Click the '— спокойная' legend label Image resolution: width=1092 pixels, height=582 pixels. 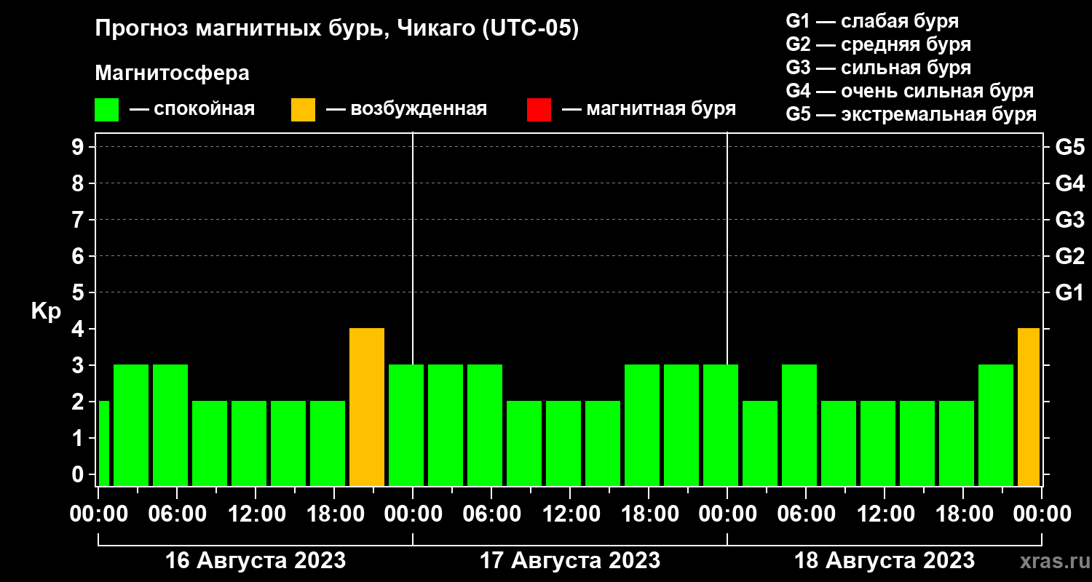pyautogui.click(x=192, y=110)
